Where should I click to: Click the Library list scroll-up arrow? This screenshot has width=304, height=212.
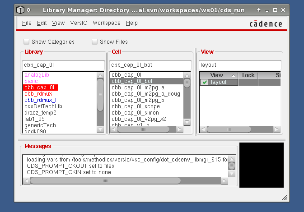coord(100,75)
